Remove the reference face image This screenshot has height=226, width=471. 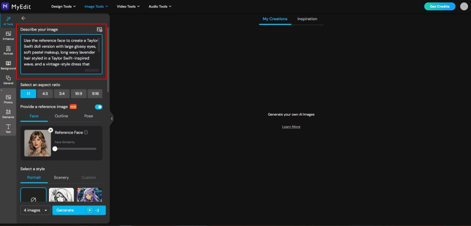(51, 130)
